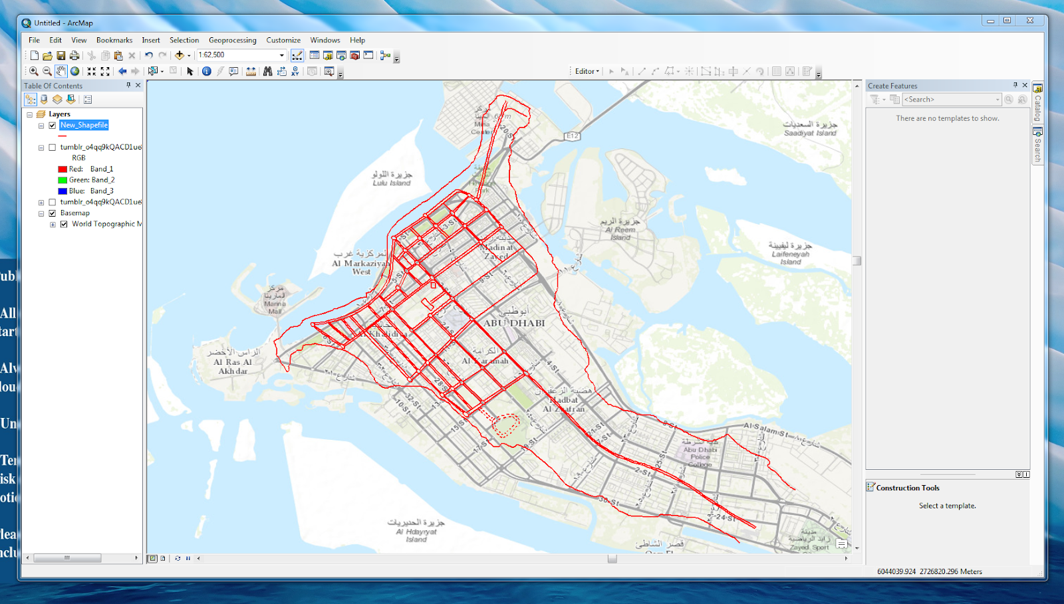1064x604 pixels.
Task: Disable the Basemap layer checkbox
Action: click(x=52, y=213)
